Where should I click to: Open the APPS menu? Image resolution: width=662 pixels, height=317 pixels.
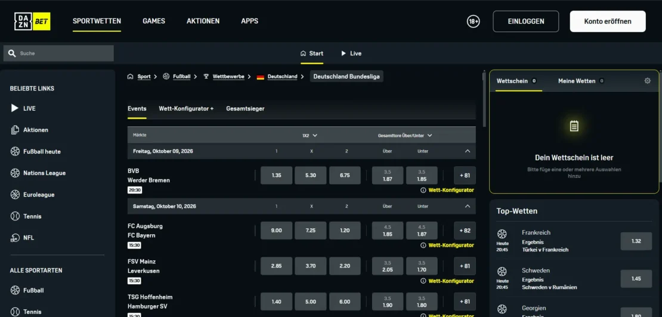(249, 21)
